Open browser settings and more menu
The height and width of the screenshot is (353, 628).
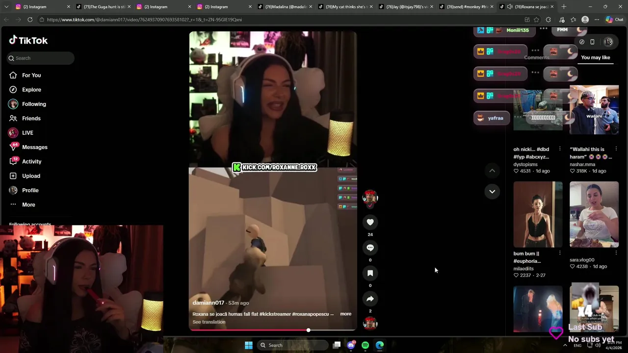coord(597,20)
